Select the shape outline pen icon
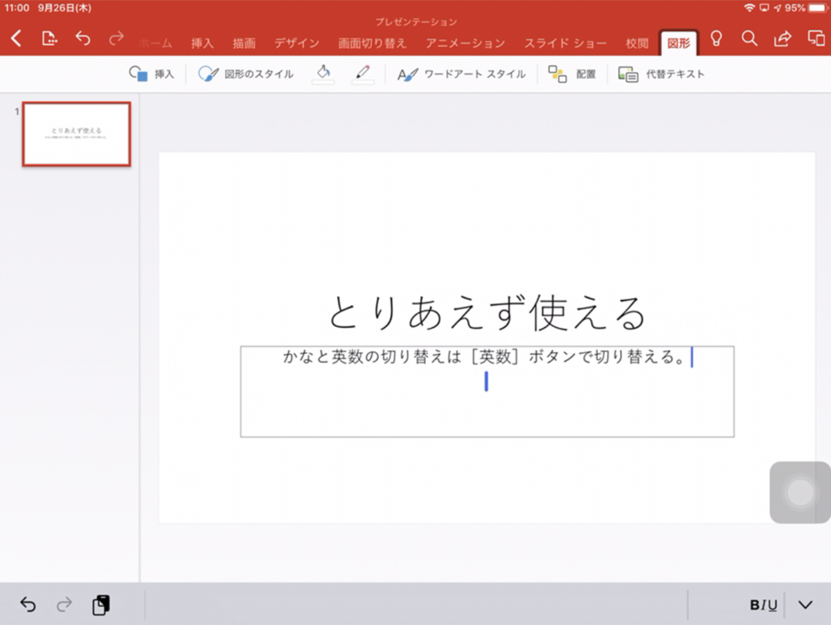Viewport: 831px width, 625px height. pyautogui.click(x=363, y=73)
